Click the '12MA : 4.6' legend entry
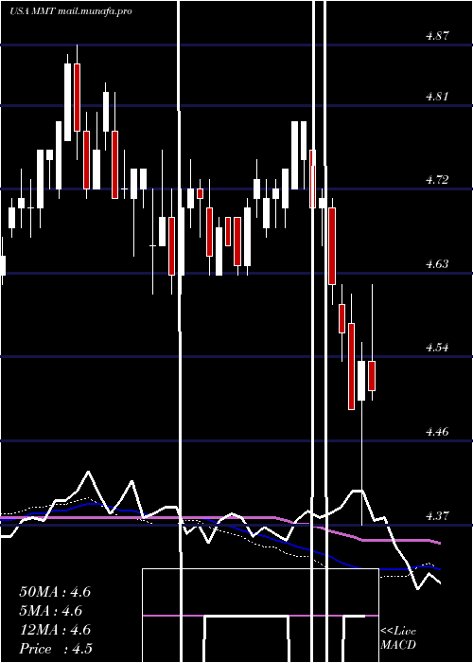The image size is (473, 663). (x=55, y=630)
